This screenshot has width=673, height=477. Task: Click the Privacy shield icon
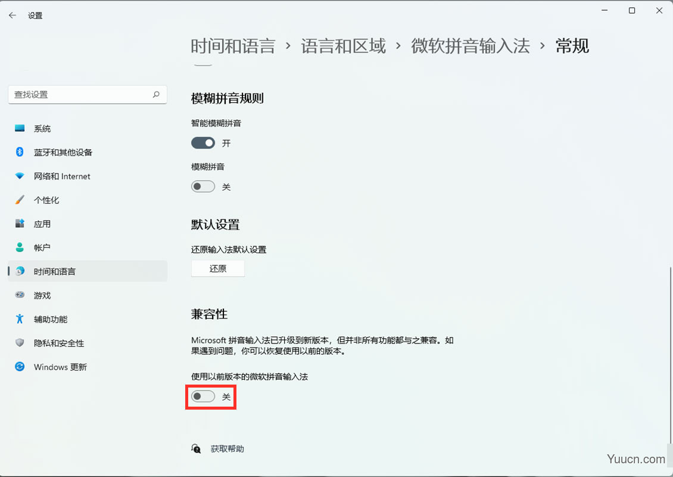pos(20,342)
